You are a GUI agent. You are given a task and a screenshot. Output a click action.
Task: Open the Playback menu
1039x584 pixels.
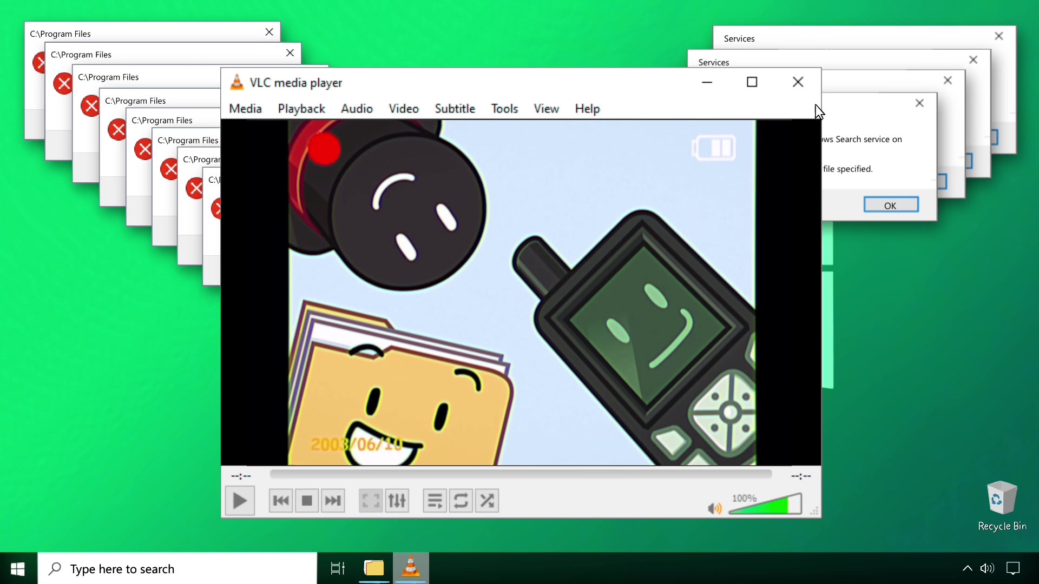pyautogui.click(x=301, y=109)
